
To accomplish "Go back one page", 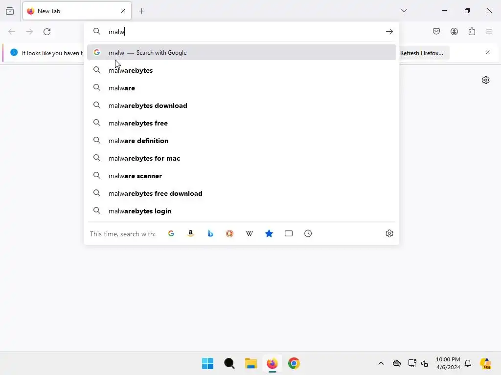I will (x=12, y=32).
